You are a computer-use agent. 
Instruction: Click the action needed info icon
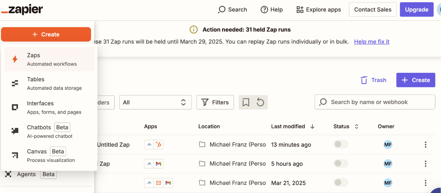(x=193, y=29)
